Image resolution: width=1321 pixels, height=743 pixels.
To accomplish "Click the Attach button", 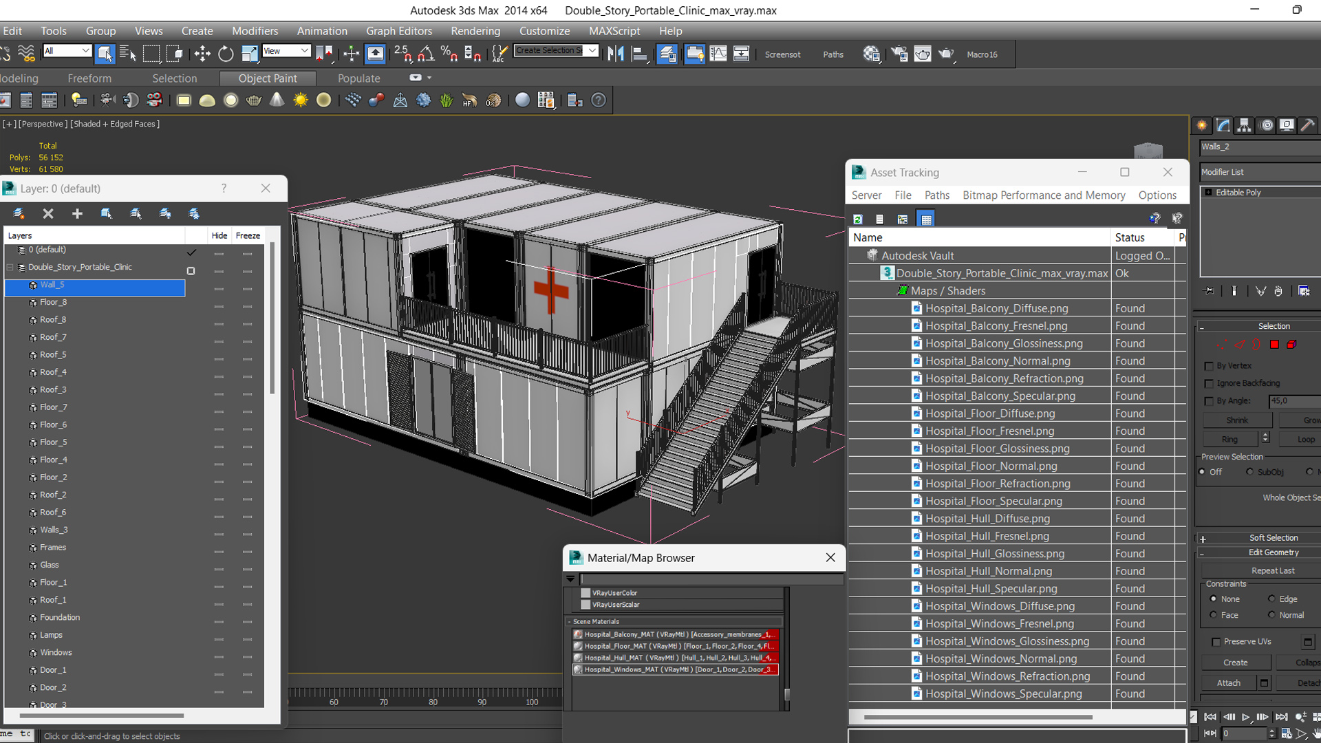I will point(1229,683).
